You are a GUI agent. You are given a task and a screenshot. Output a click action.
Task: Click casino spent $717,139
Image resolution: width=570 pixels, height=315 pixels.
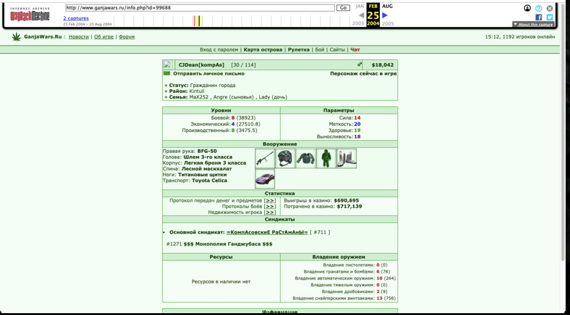point(349,207)
